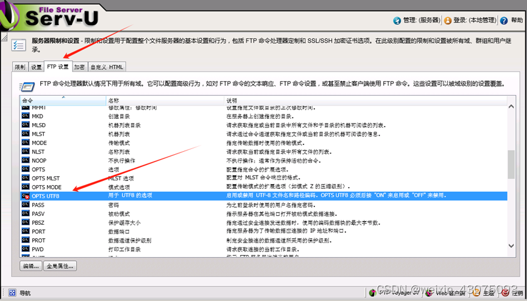Image resolution: width=527 pixels, height=301 pixels.
Task: Select the PROT command text
Action: tap(38, 241)
